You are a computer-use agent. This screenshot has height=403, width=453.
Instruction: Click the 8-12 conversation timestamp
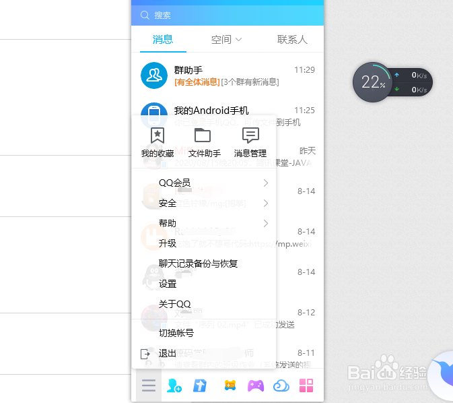(x=306, y=313)
